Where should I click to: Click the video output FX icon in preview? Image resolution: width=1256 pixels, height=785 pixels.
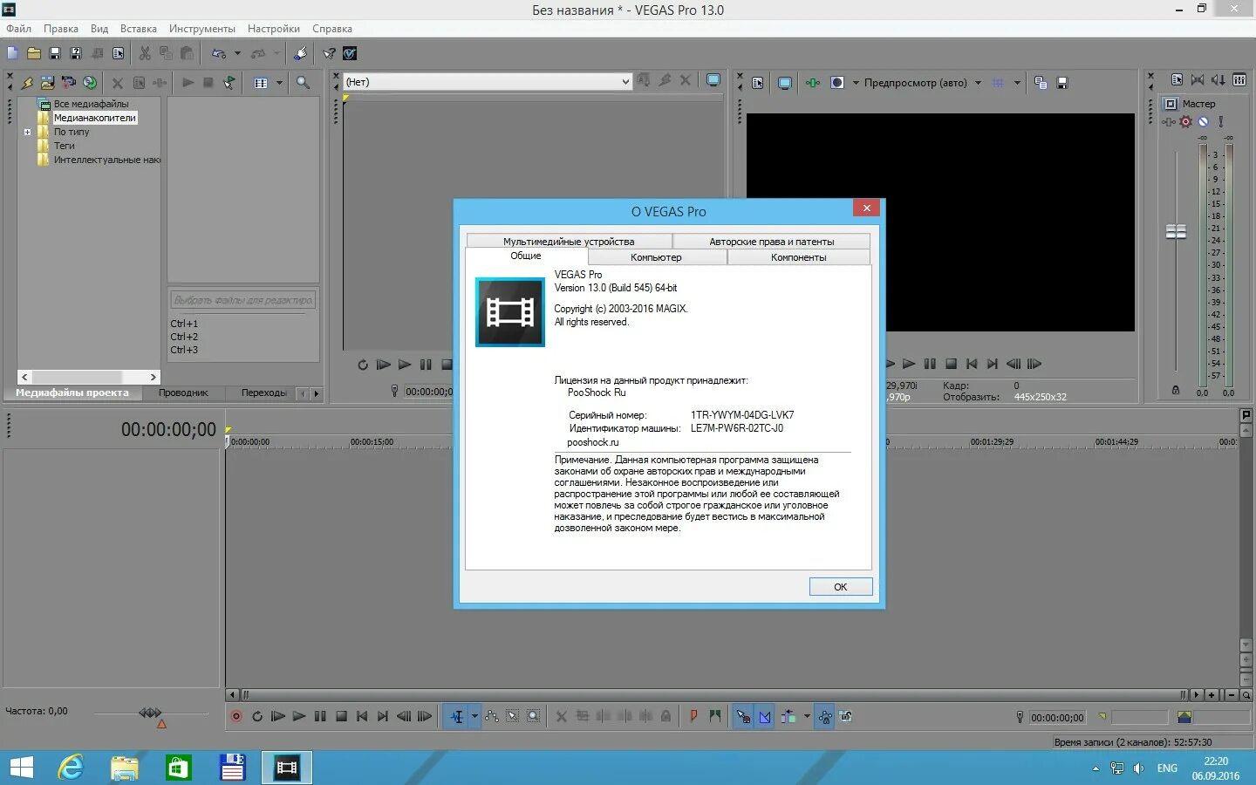[x=813, y=83]
